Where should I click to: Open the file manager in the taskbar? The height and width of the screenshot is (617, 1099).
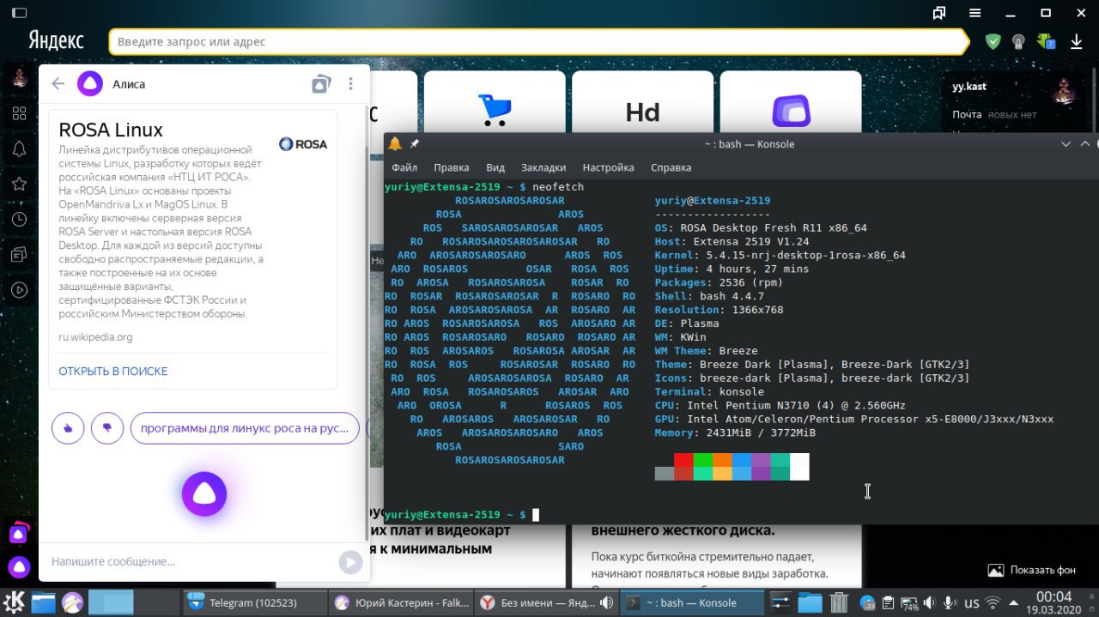pos(44,602)
